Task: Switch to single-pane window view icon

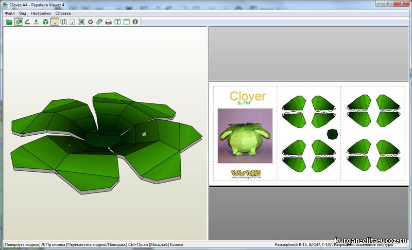Action: tap(126, 22)
